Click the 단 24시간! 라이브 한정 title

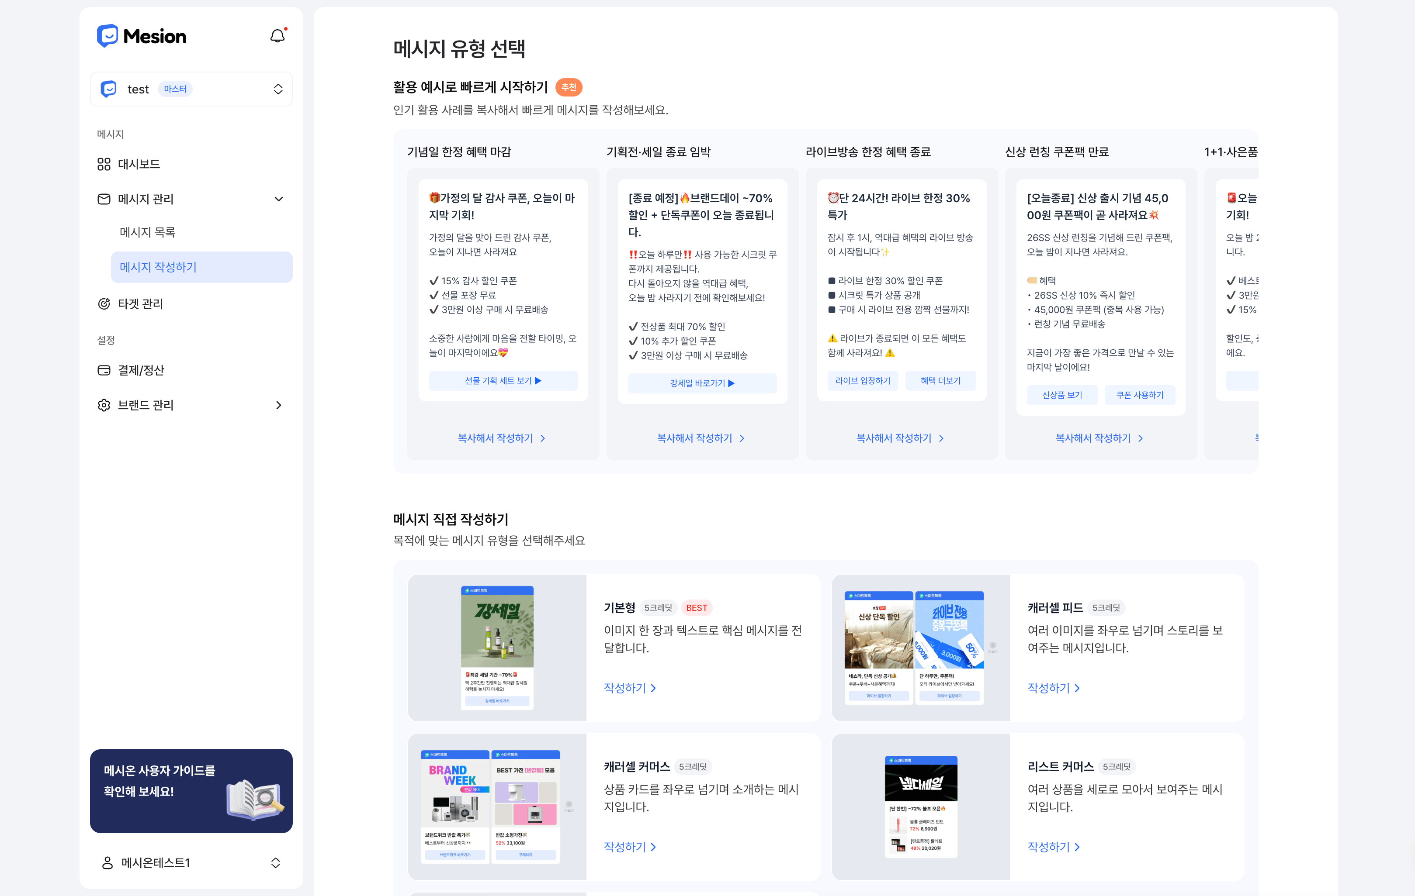tap(899, 207)
